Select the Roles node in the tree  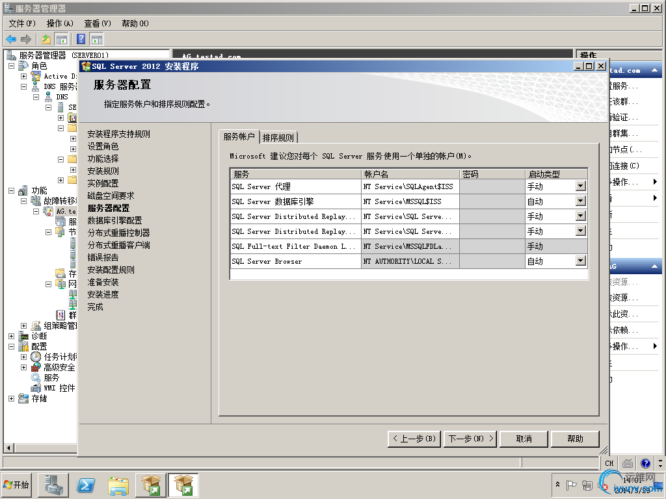(x=39, y=66)
